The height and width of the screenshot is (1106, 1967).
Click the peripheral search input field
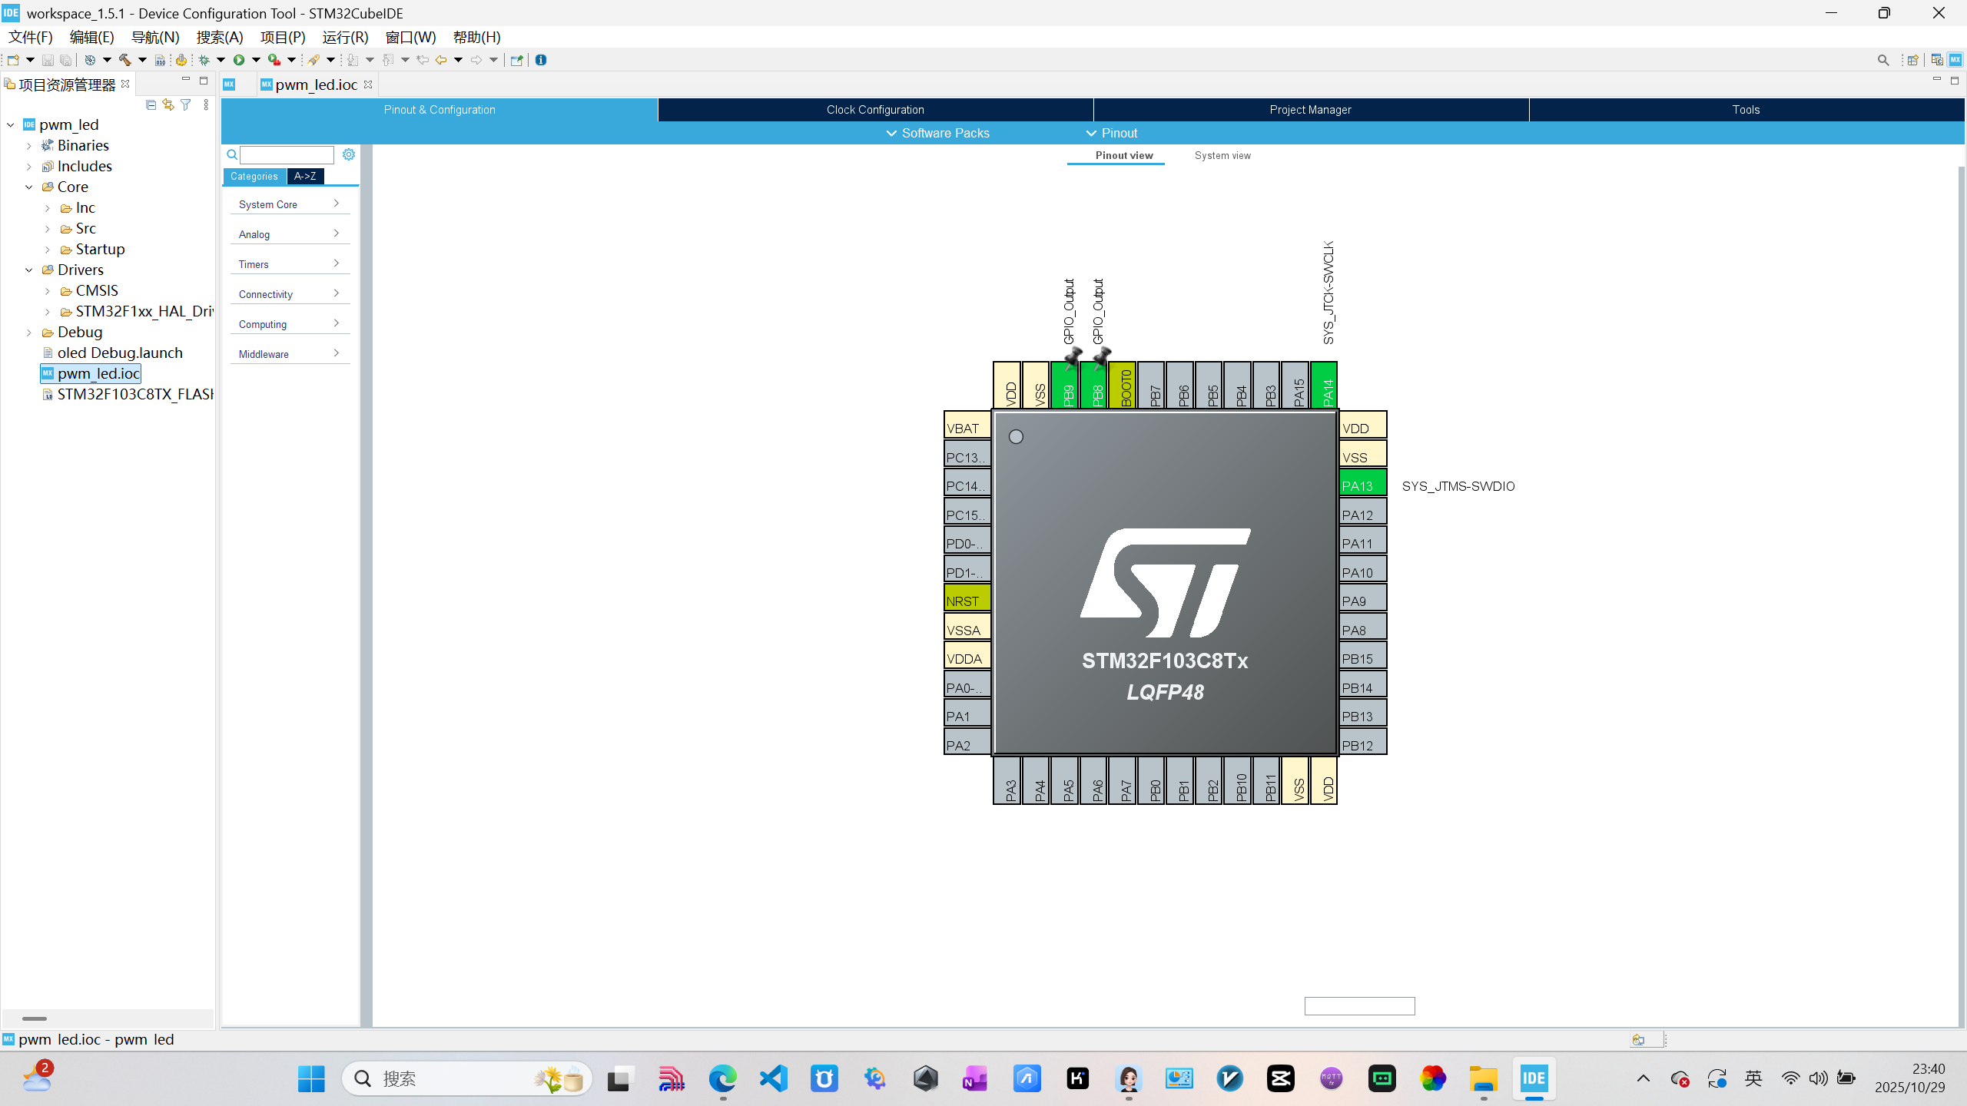(x=287, y=155)
